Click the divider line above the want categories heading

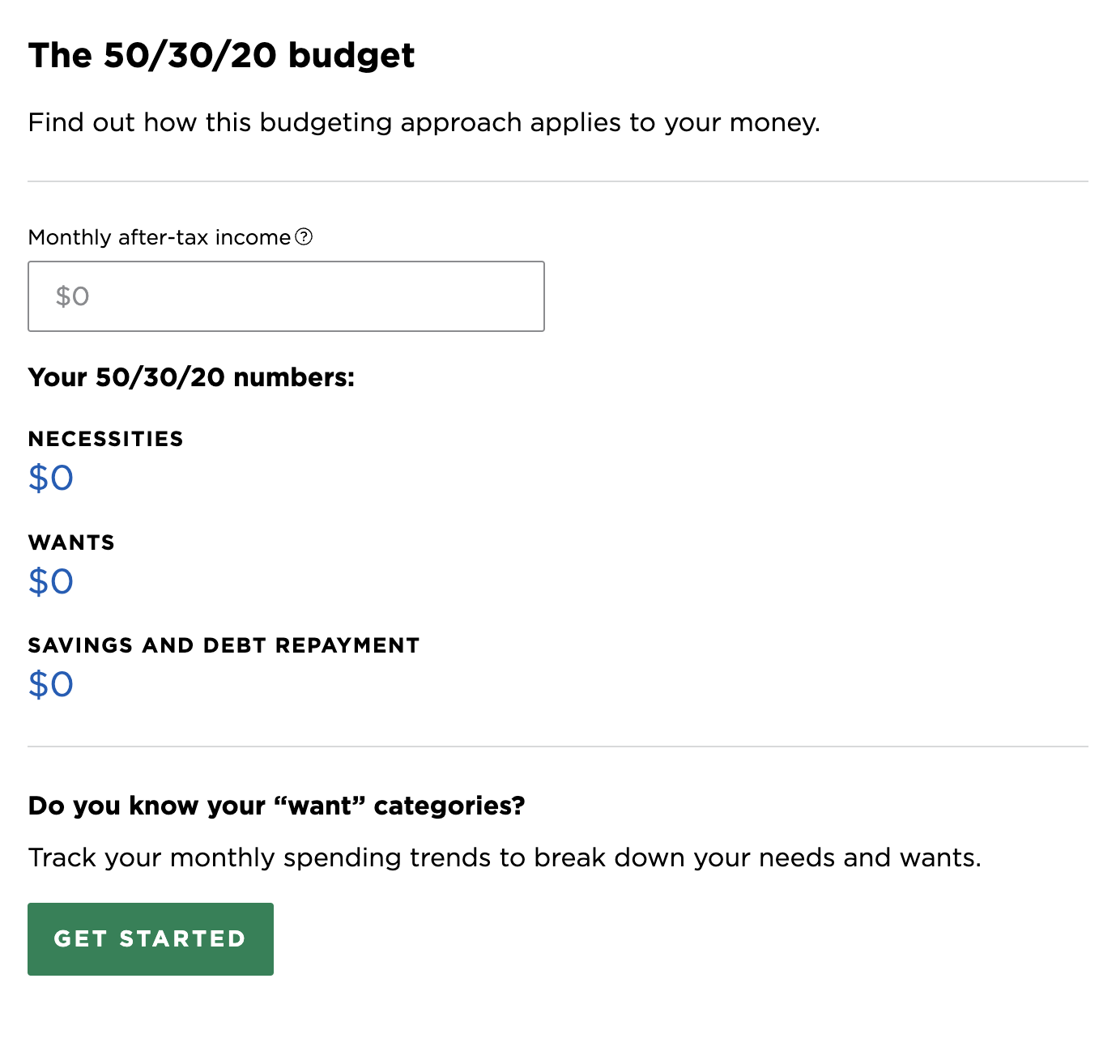pos(557,747)
